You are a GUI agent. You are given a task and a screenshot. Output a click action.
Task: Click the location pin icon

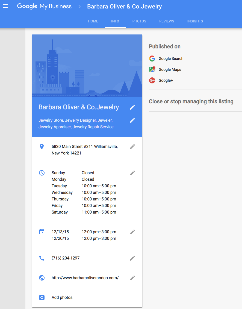[42, 147]
